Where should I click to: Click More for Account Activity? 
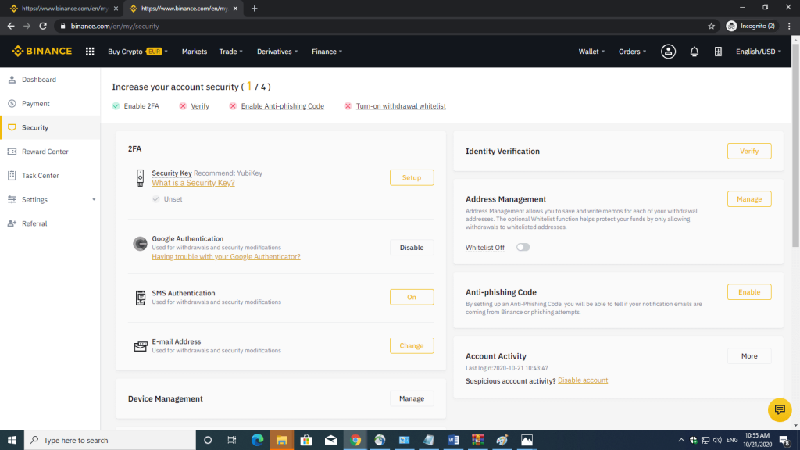(x=749, y=356)
